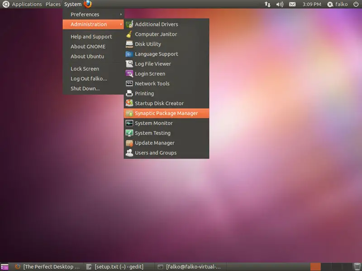This screenshot has height=271, width=362.
Task: Select Help and Support menu entry
Action: point(91,37)
